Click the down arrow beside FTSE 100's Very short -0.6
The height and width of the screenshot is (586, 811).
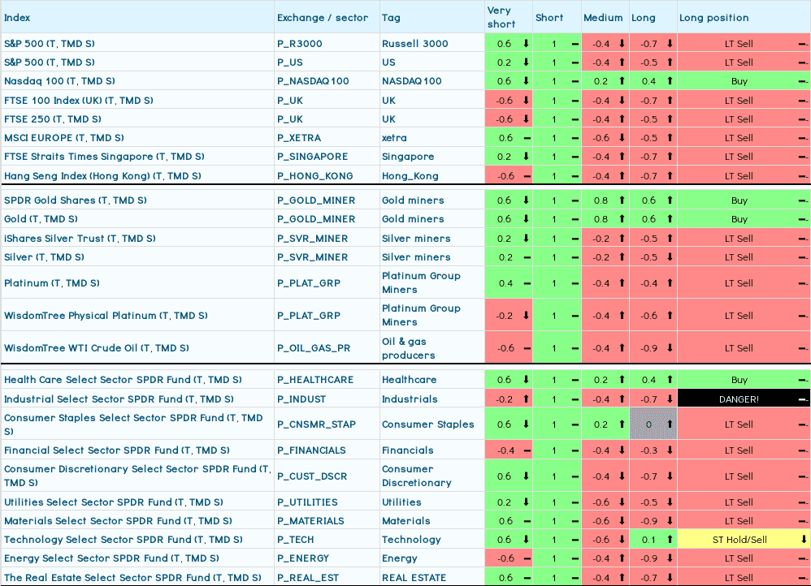(x=526, y=101)
